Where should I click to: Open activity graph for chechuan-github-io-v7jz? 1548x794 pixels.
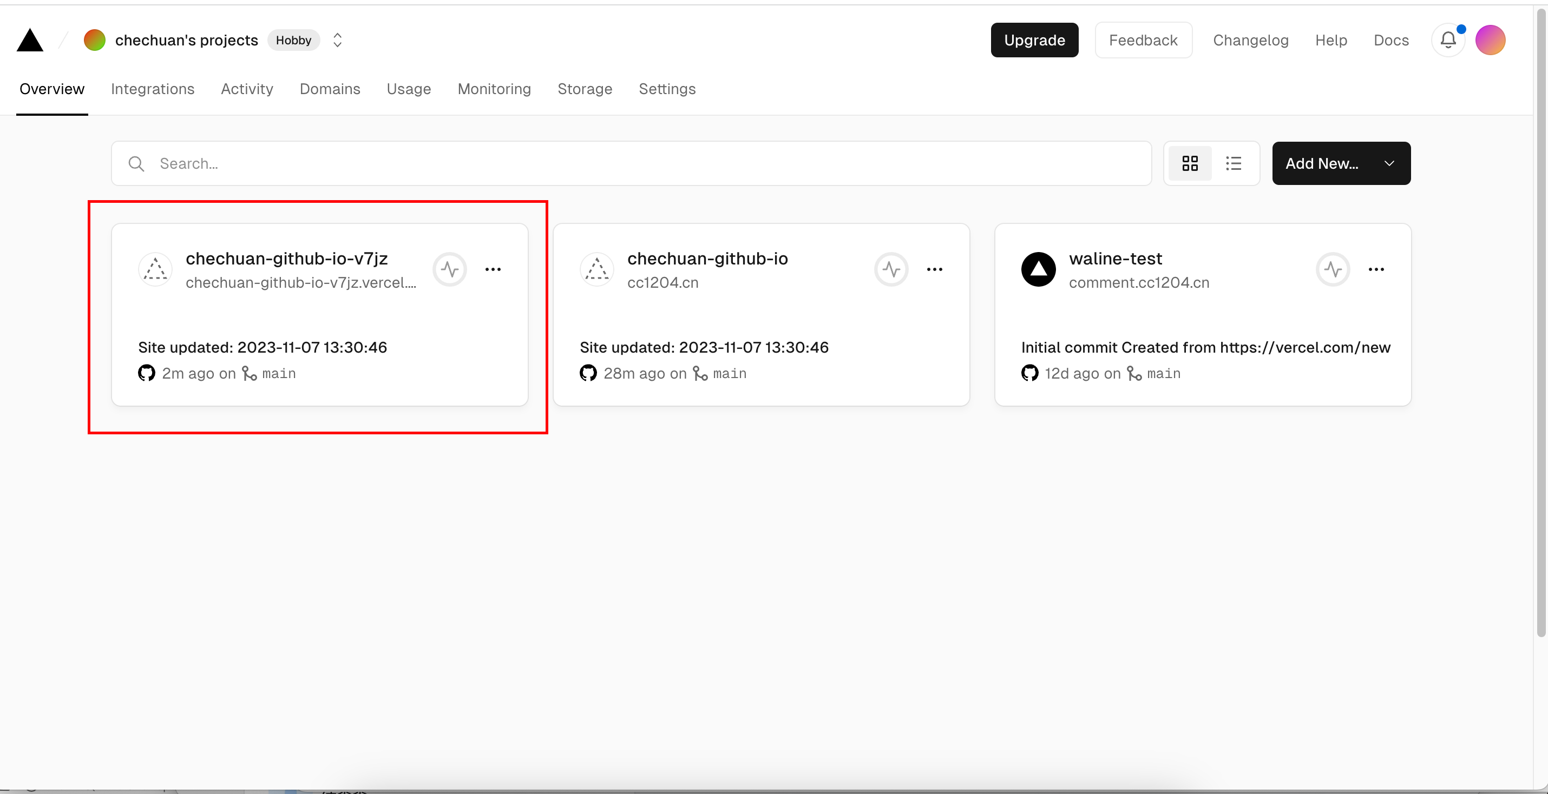click(449, 269)
